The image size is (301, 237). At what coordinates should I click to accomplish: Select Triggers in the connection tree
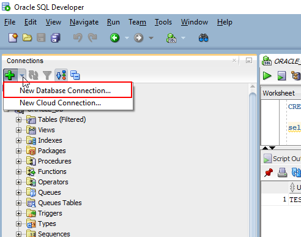(50, 213)
